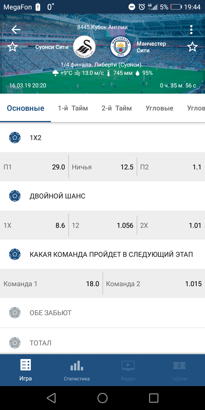This screenshot has height=410, width=205.
Task: Select the Ничья odds 12.5
Action: coord(103,167)
